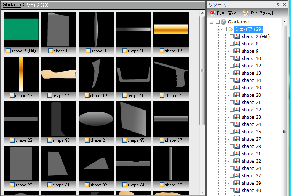Click the image icon of shape 12 in tree

237,66
